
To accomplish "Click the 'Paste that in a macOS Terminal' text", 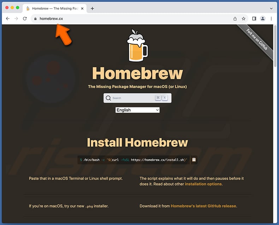I will 76,178.
